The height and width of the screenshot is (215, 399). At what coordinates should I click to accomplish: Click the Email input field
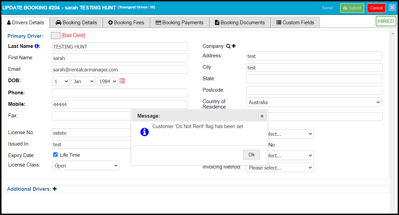120,69
